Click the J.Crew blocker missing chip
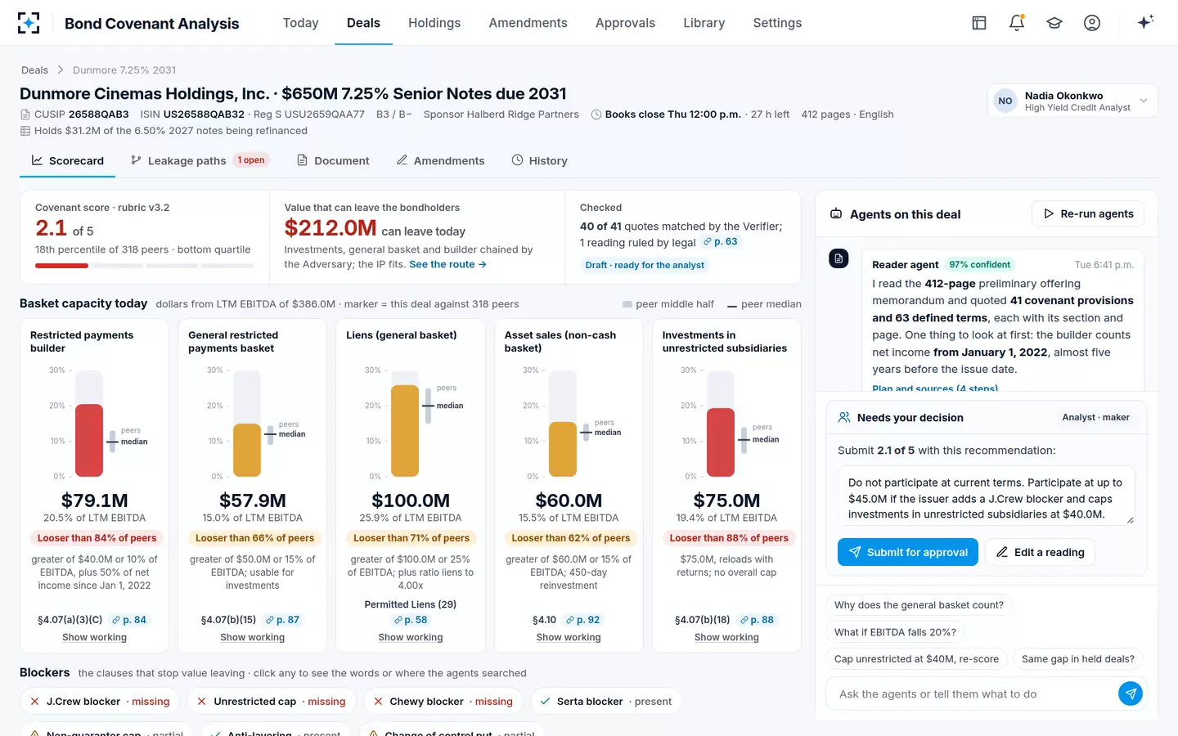The image size is (1178, 736). tap(100, 702)
